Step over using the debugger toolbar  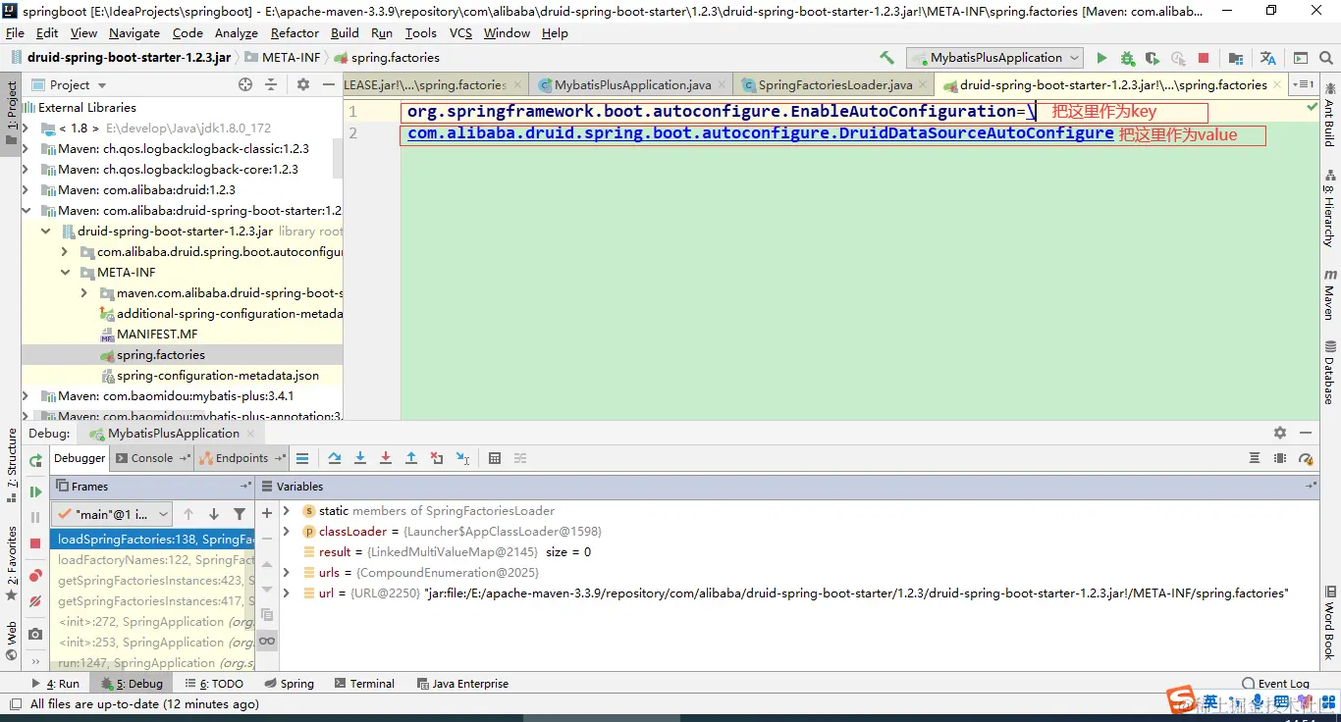click(x=335, y=458)
